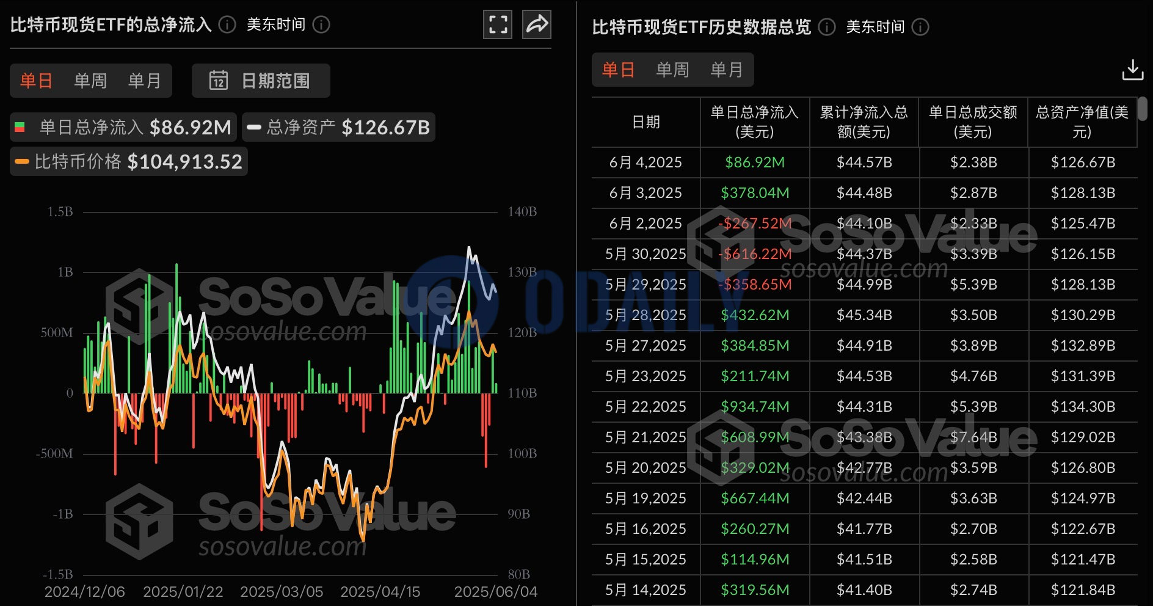
Task: Click chart x-axis label 2024/12/06
Action: click(x=84, y=592)
